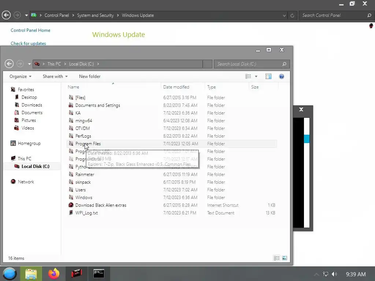
Task: Go to Downloads in navigation pane
Action: [32, 105]
